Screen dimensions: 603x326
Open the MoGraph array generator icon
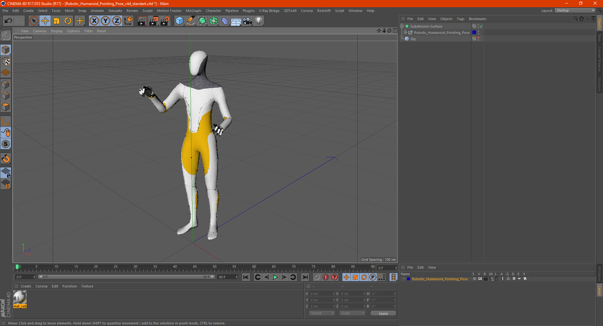214,21
